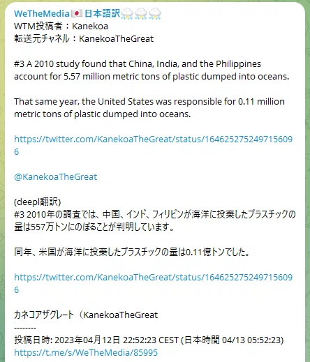Viewport: 310px width, 362px height.
Task: Click the Japan flag emoji in the header
Action: coord(77,13)
